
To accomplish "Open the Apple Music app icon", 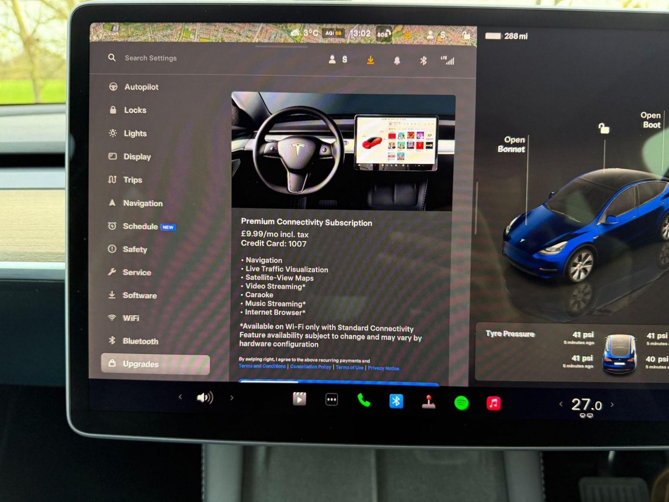I will (x=493, y=403).
